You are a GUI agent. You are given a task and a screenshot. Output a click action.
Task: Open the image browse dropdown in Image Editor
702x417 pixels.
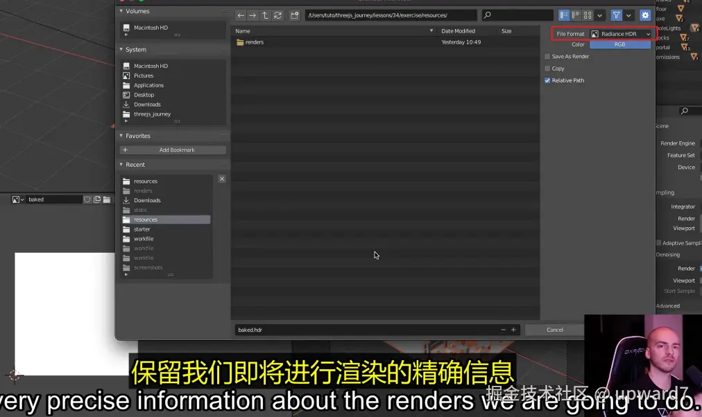coord(18,199)
